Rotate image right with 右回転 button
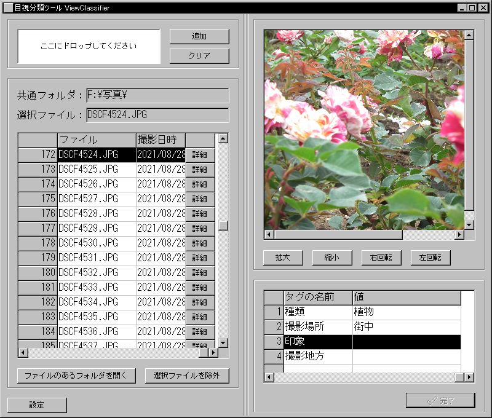Screen dimensions: 492x418 (381, 258)
